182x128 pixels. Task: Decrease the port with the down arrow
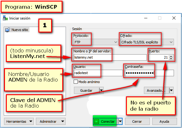(171, 59)
